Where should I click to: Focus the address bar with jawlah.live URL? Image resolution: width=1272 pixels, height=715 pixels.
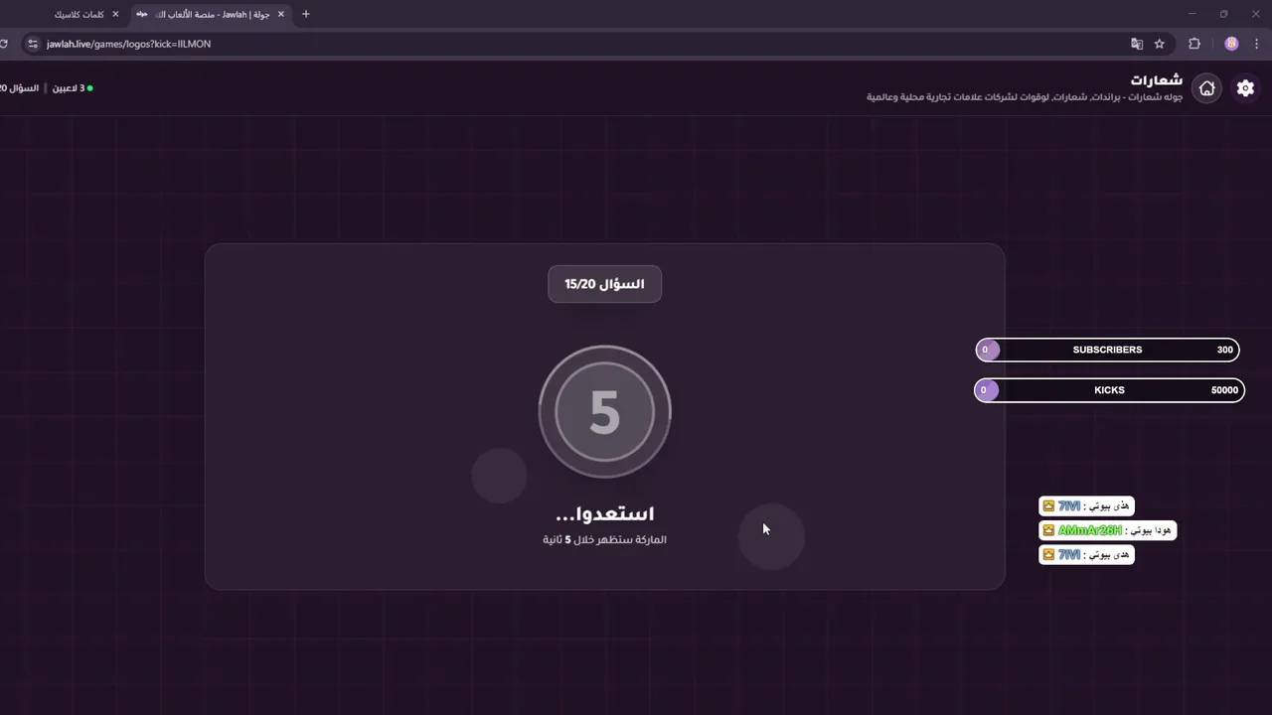[x=576, y=44]
